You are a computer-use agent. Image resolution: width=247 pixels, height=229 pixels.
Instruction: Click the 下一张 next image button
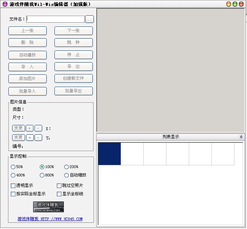click(x=74, y=31)
